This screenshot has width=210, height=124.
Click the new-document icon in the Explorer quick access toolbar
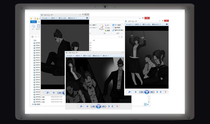[35, 19]
